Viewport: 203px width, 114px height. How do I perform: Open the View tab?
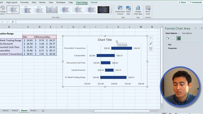pyautogui.click(x=51, y=2)
